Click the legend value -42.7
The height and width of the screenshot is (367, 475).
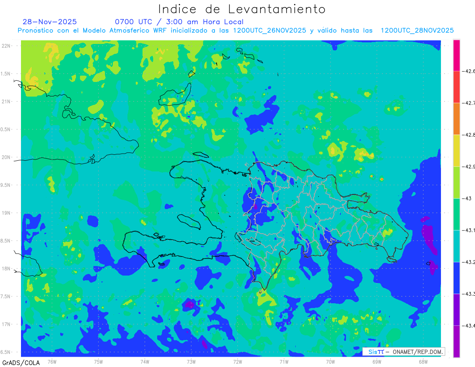tap(469, 103)
